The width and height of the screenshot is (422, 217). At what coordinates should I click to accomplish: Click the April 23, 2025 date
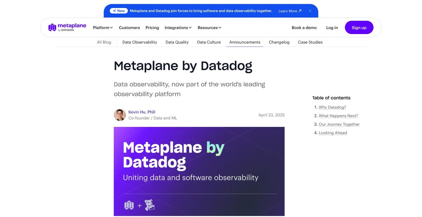pos(271,115)
